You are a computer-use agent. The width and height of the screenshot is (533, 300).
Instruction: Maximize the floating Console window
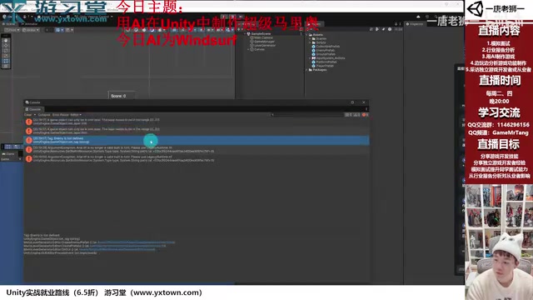point(352,102)
